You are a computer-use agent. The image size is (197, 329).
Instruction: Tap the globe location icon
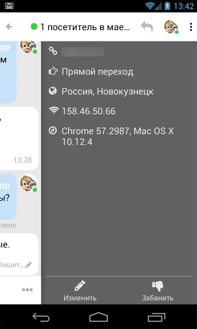(x=53, y=91)
